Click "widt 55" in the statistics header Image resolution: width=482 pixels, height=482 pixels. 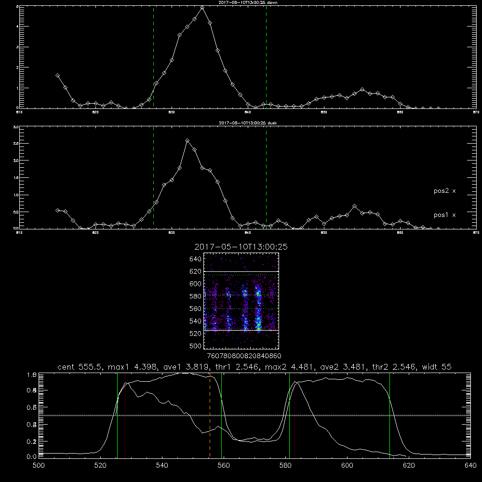[437, 367]
